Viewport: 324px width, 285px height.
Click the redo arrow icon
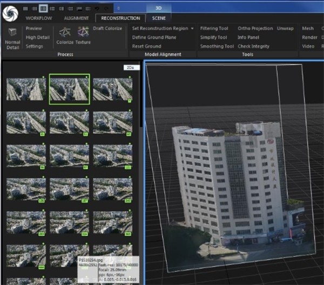coord(106,9)
